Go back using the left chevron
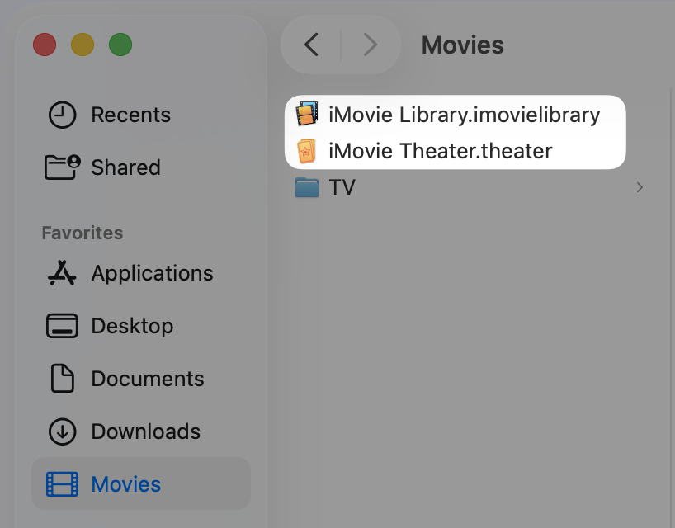The height and width of the screenshot is (528, 675). [311, 45]
